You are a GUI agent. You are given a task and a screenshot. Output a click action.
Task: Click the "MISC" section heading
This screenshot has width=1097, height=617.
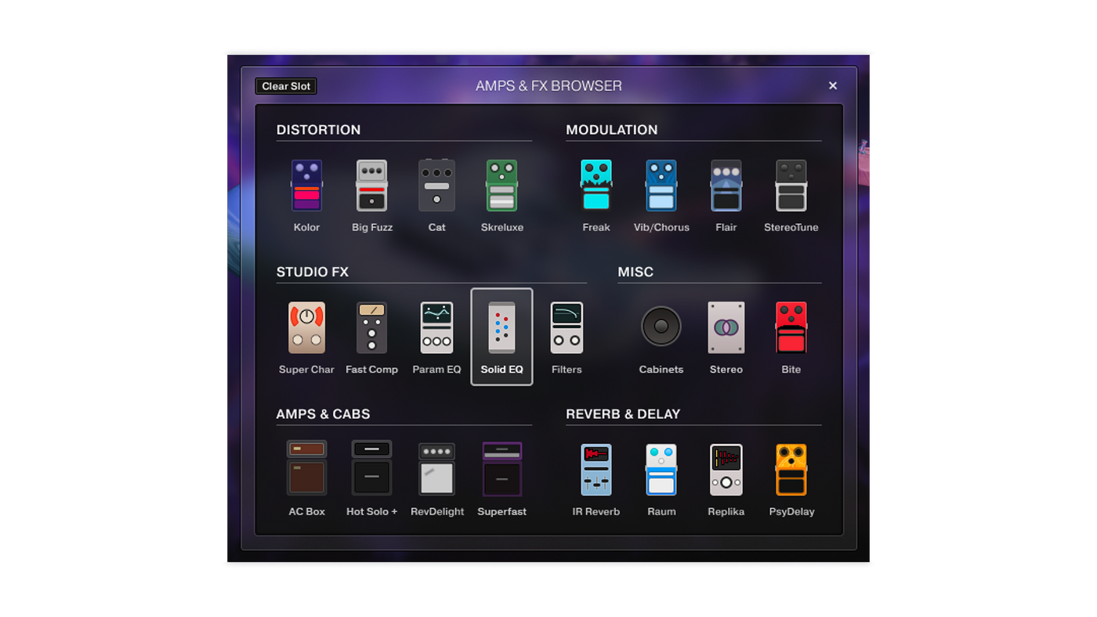[x=635, y=272]
